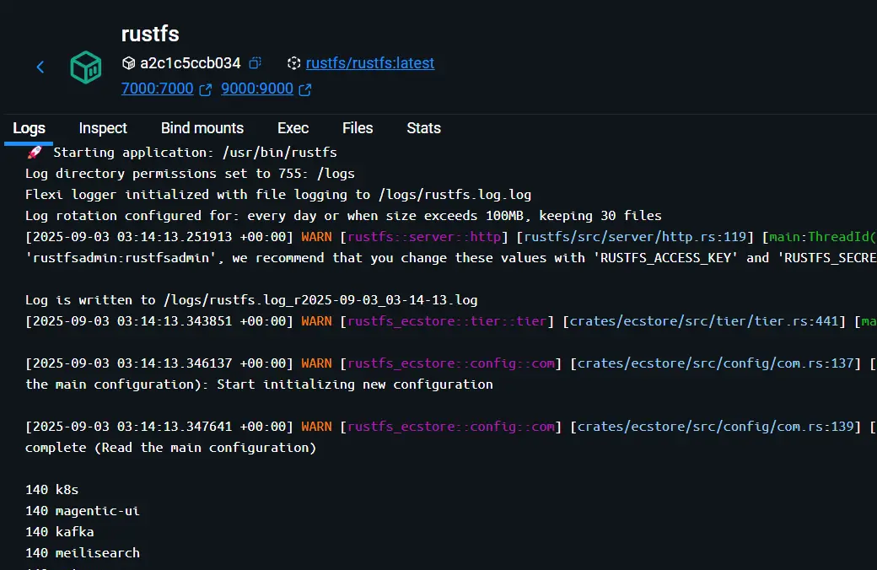
Task: Open the Exec tab
Action: (293, 128)
